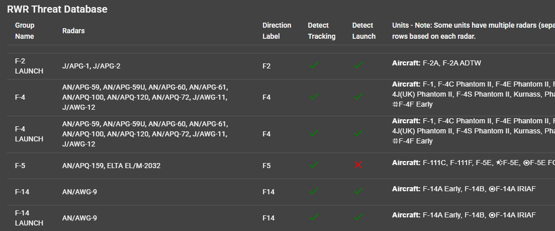Click the RWR Threat Database title
The width and height of the screenshot is (555, 231).
[57, 9]
